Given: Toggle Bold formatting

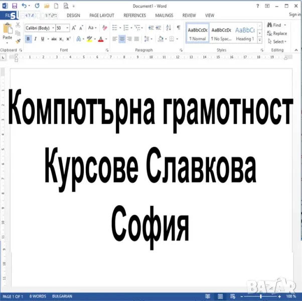Looking at the screenshot, I should coord(28,39).
